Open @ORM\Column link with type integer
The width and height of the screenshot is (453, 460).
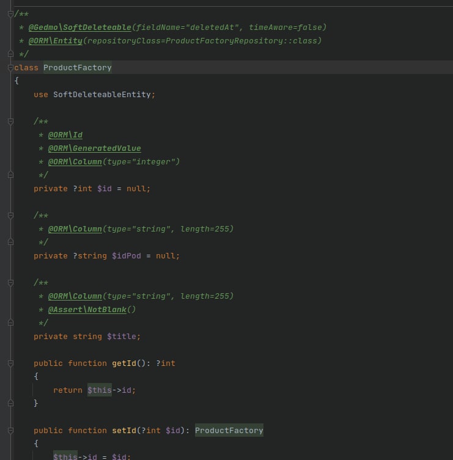75,162
